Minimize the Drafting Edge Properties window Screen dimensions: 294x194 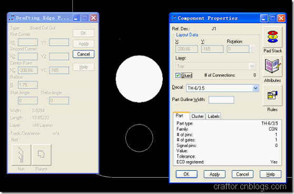pyautogui.click(x=76, y=18)
